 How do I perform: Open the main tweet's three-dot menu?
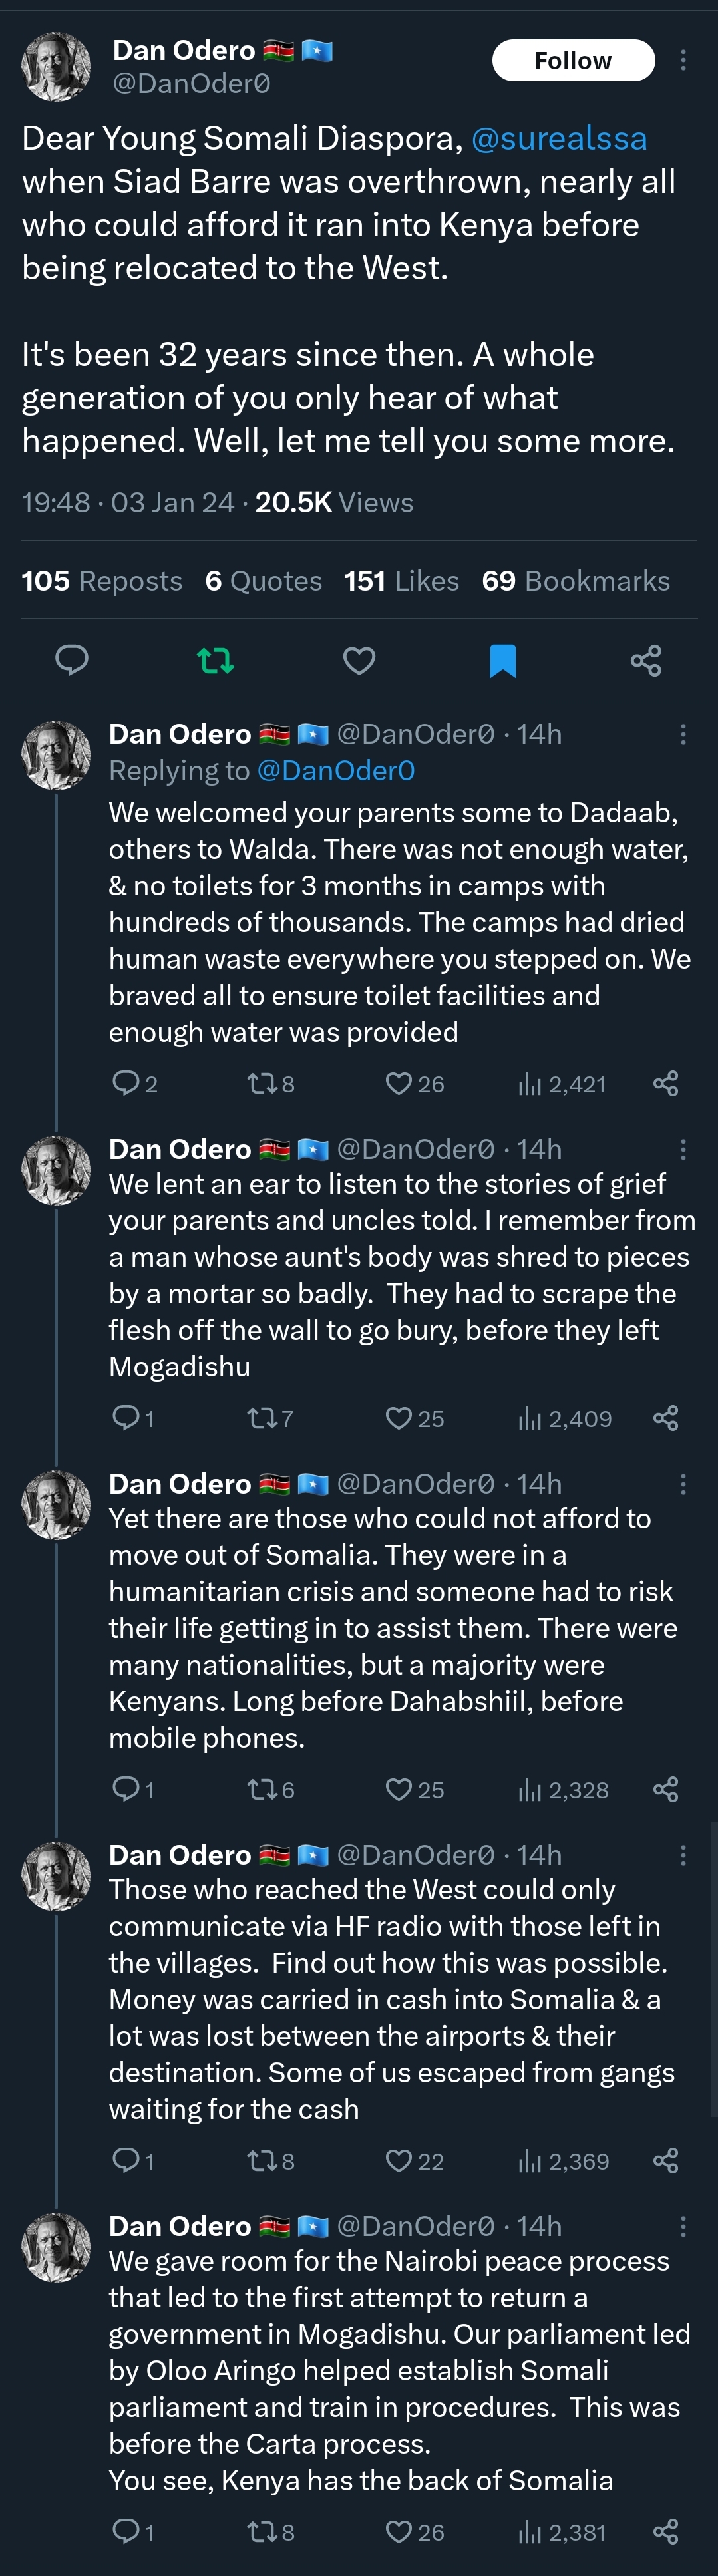click(683, 60)
